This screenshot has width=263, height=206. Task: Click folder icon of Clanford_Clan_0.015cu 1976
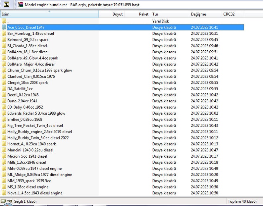click(x=4, y=76)
